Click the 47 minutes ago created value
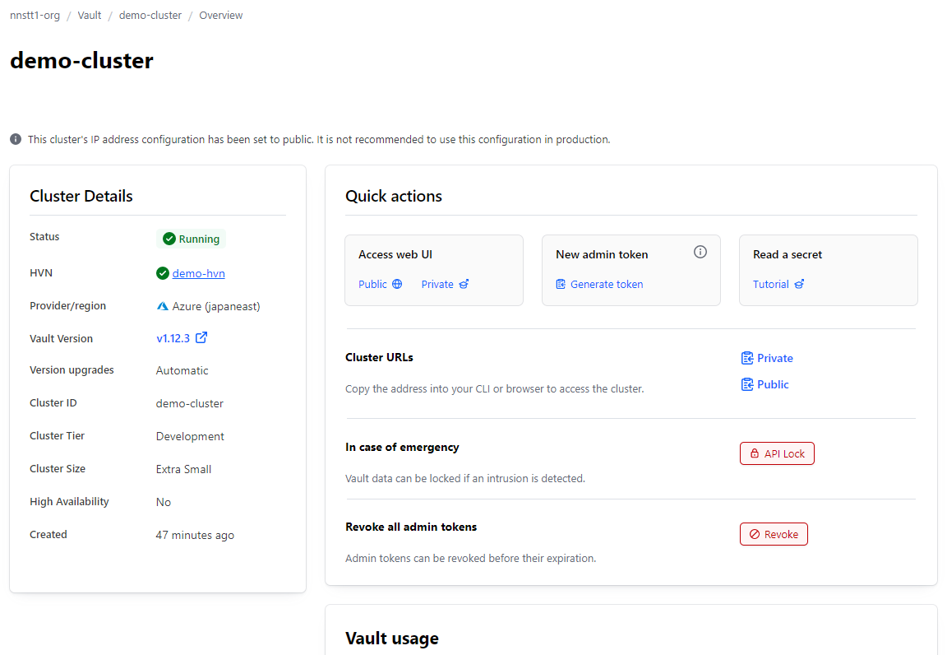 (x=195, y=535)
